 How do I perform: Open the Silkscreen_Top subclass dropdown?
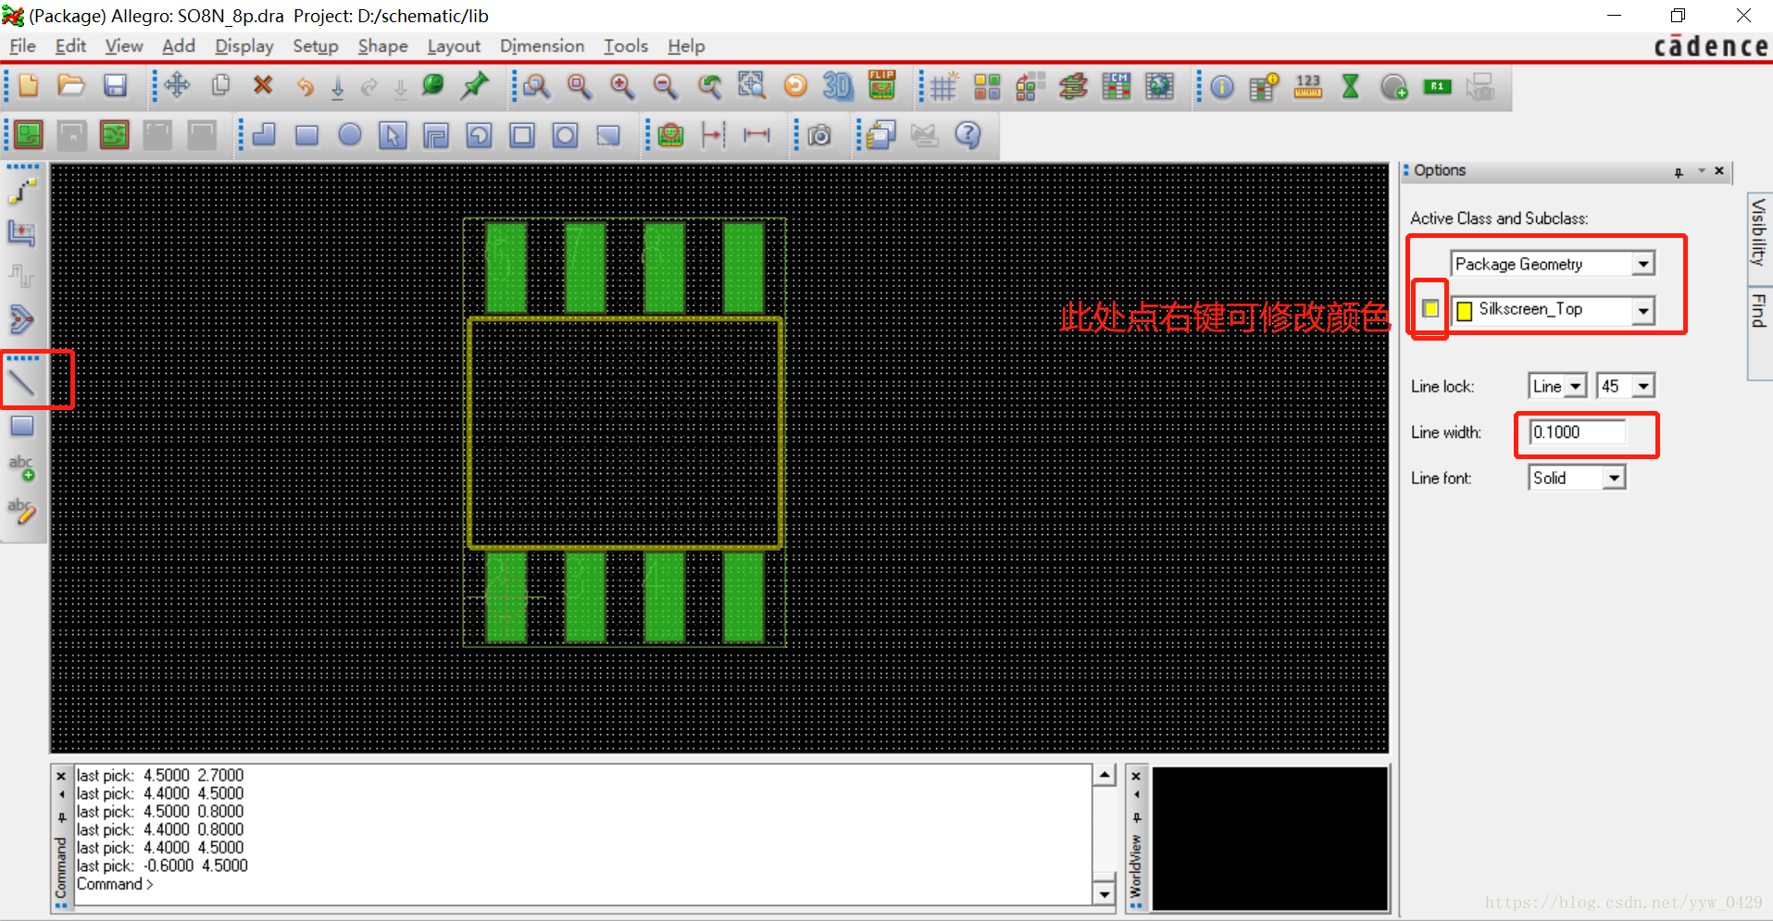(1643, 310)
